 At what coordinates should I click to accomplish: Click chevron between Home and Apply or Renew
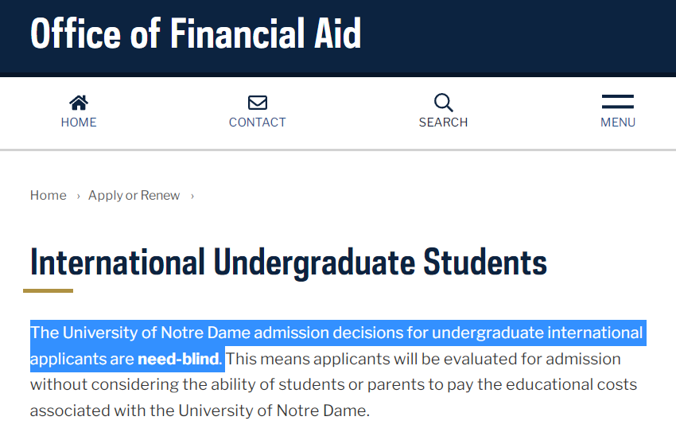pos(78,197)
